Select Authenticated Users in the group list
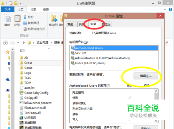Screen dimensions: 174x129 (x=114, y=48)
